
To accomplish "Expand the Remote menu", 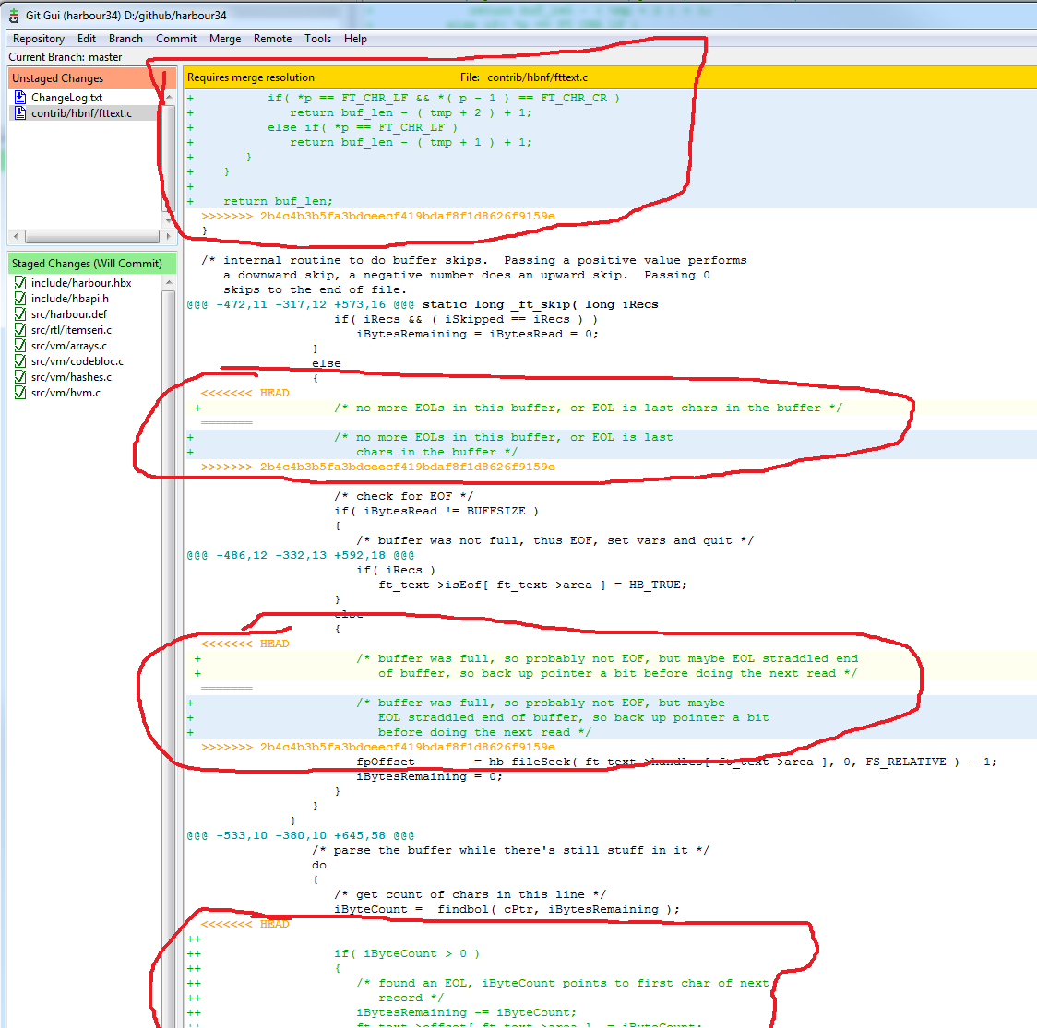I will [x=272, y=39].
